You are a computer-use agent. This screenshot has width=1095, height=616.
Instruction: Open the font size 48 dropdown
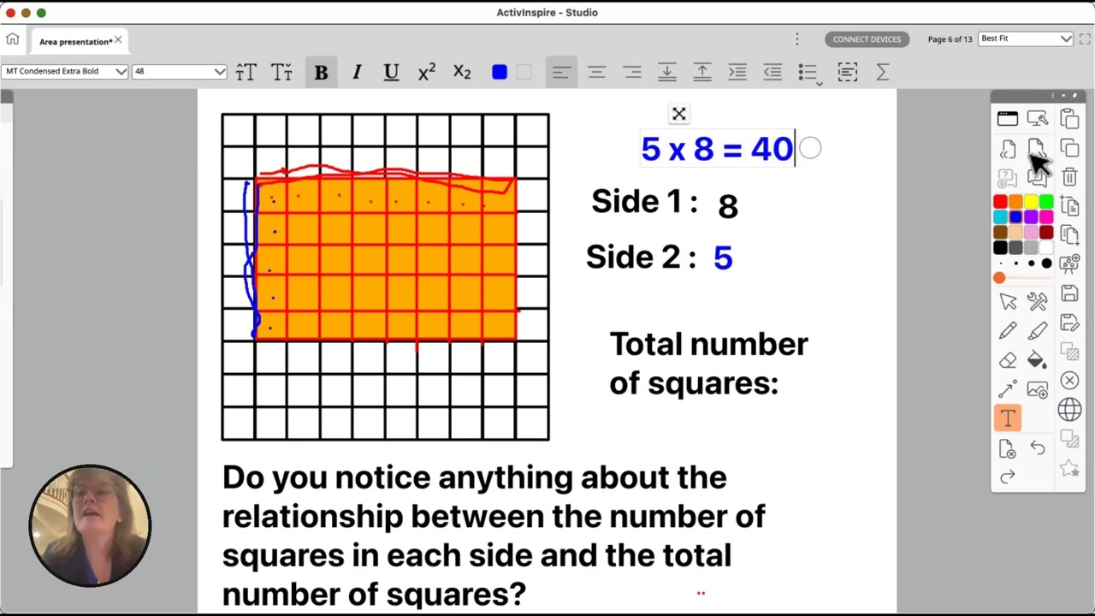point(179,71)
